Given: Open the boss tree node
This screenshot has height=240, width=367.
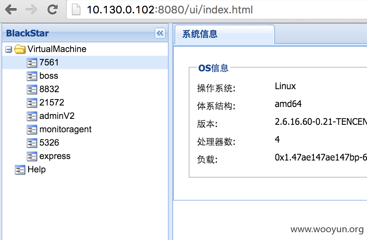Looking at the screenshot, I should pos(49,76).
